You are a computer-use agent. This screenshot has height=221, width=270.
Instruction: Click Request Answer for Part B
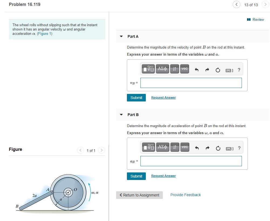[163, 176]
